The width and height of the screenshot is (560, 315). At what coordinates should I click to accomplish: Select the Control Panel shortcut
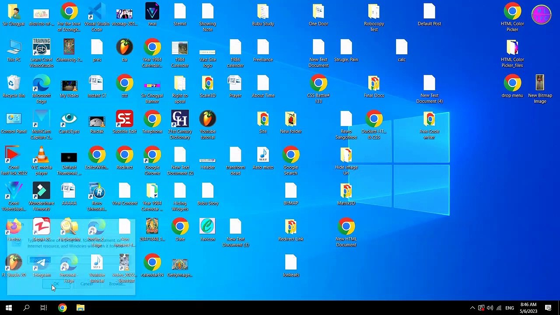(x=14, y=122)
